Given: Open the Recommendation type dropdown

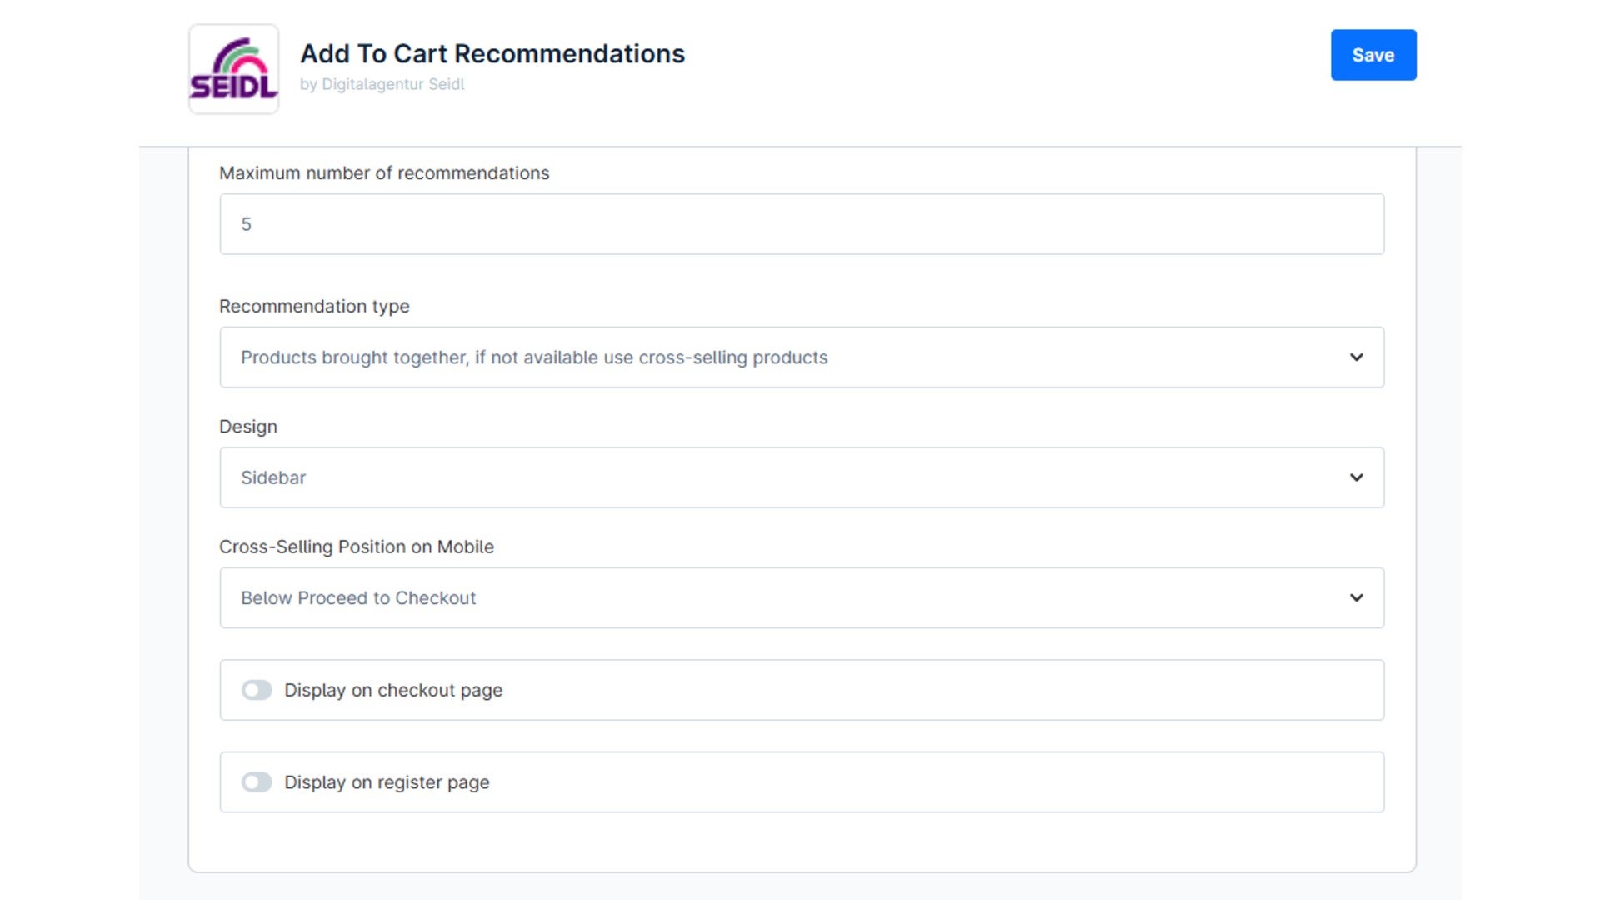Looking at the screenshot, I should (802, 357).
